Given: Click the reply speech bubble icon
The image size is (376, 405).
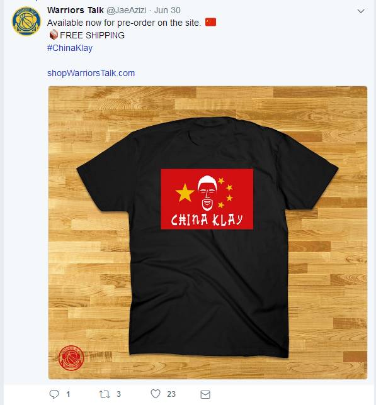Looking at the screenshot, I should pos(54,394).
